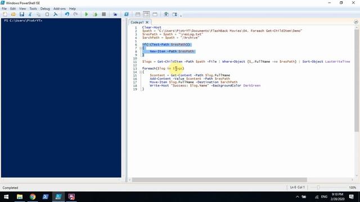Close the Code.ps1 tab
Image resolution: width=360 pixels, height=202 pixels.
pyautogui.click(x=147, y=22)
